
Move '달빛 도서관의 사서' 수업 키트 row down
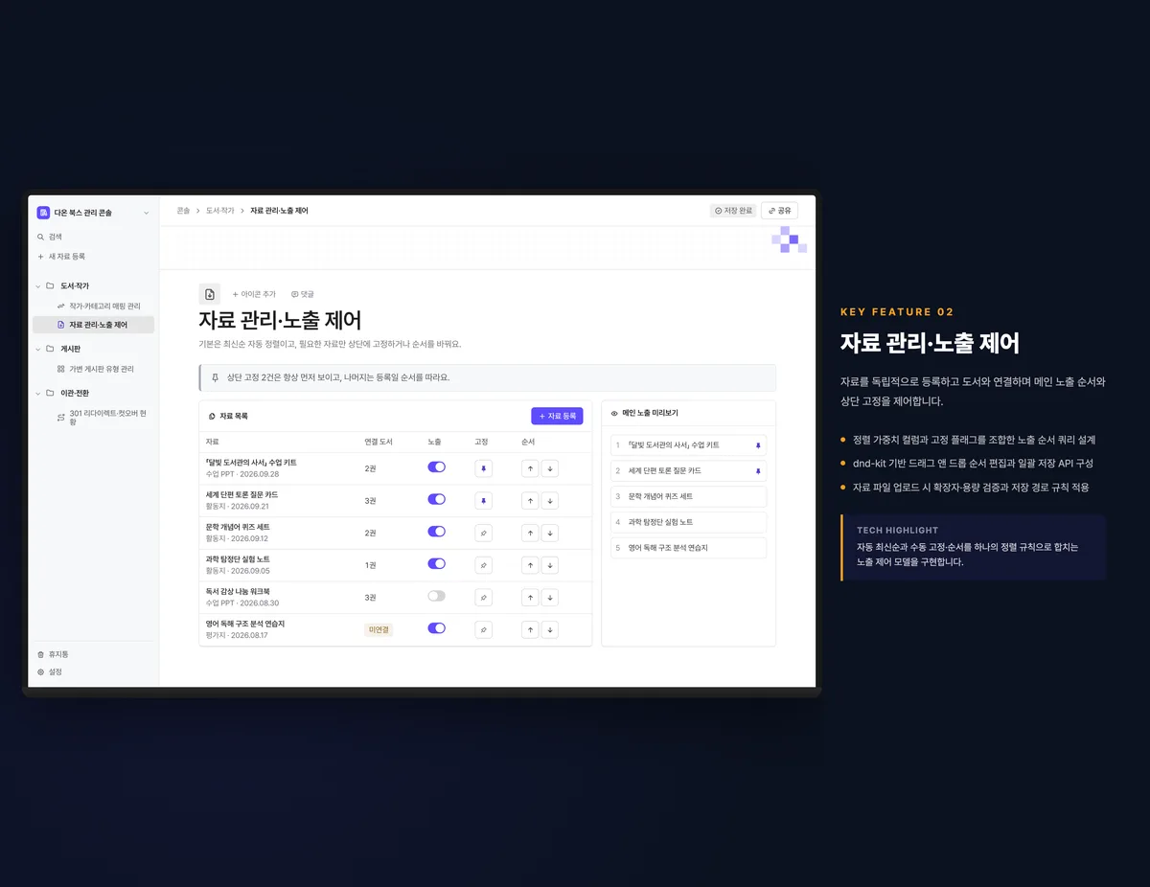[549, 468]
